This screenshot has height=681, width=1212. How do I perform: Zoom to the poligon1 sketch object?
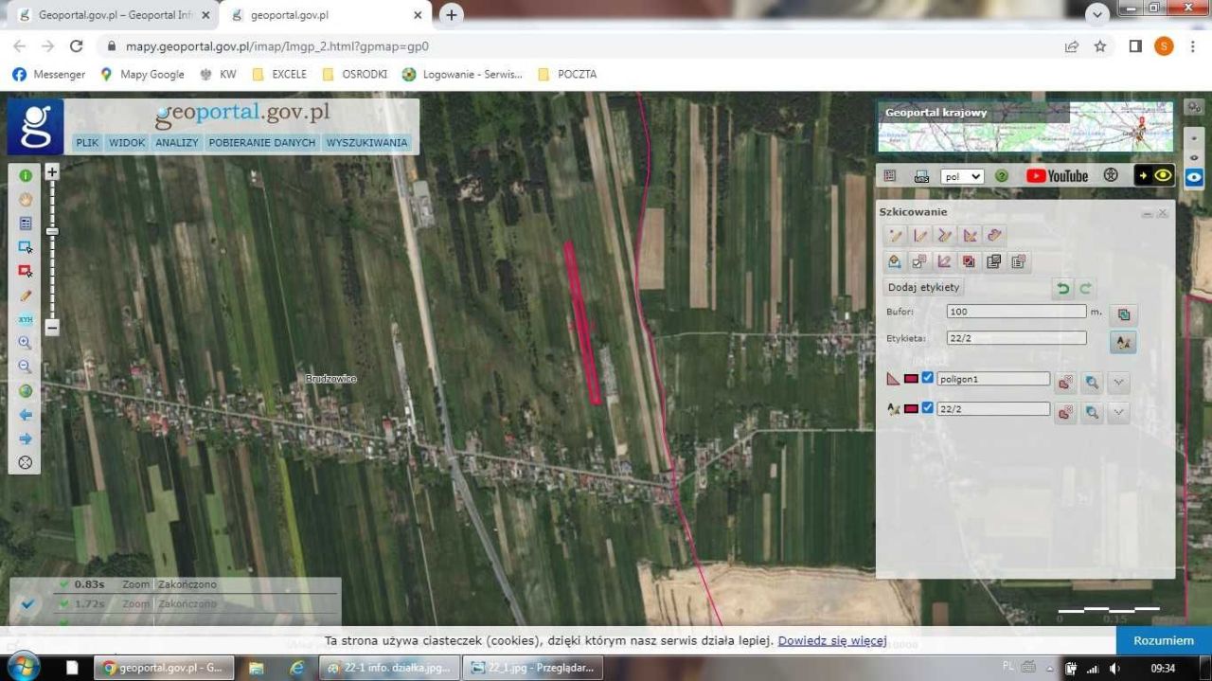click(x=1092, y=383)
